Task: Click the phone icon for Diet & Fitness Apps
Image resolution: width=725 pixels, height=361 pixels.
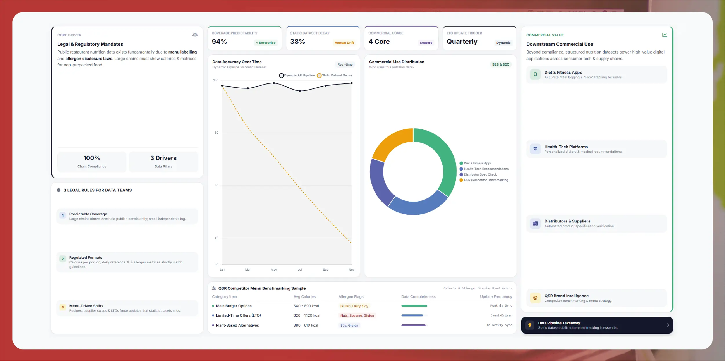Action: (x=535, y=74)
